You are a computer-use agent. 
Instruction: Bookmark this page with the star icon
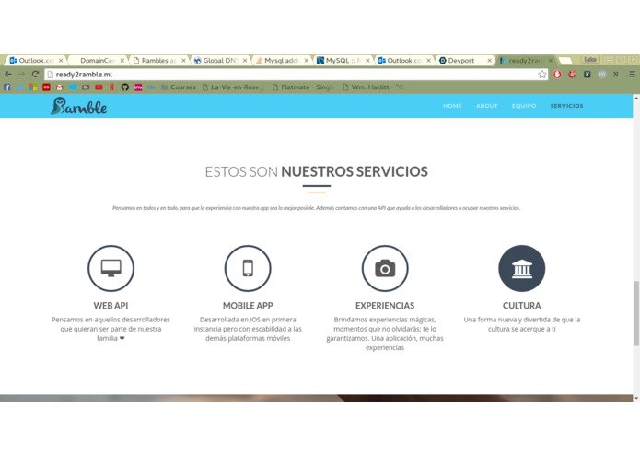pos(542,74)
